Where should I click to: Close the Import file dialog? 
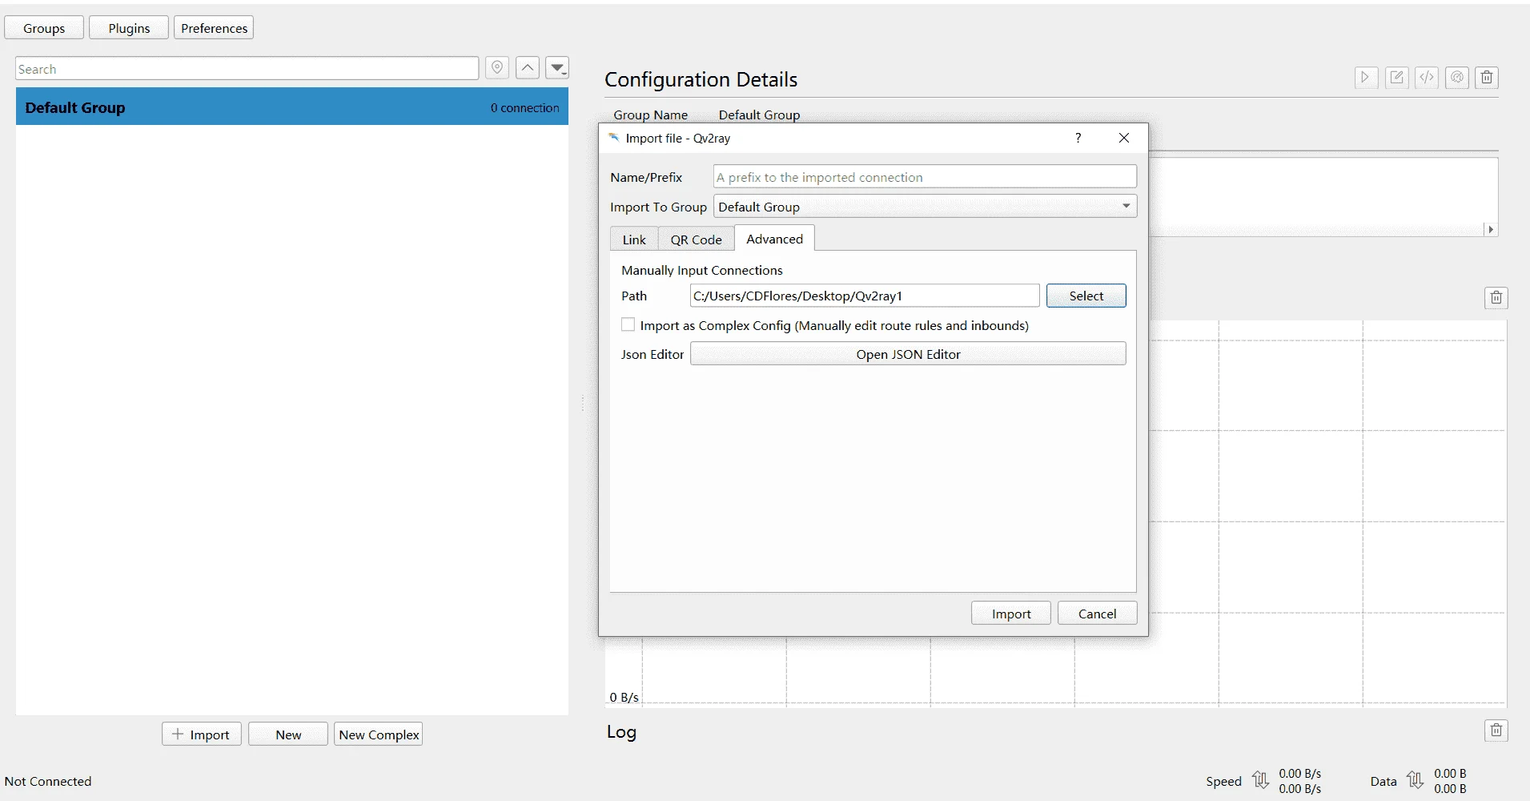(x=1124, y=138)
